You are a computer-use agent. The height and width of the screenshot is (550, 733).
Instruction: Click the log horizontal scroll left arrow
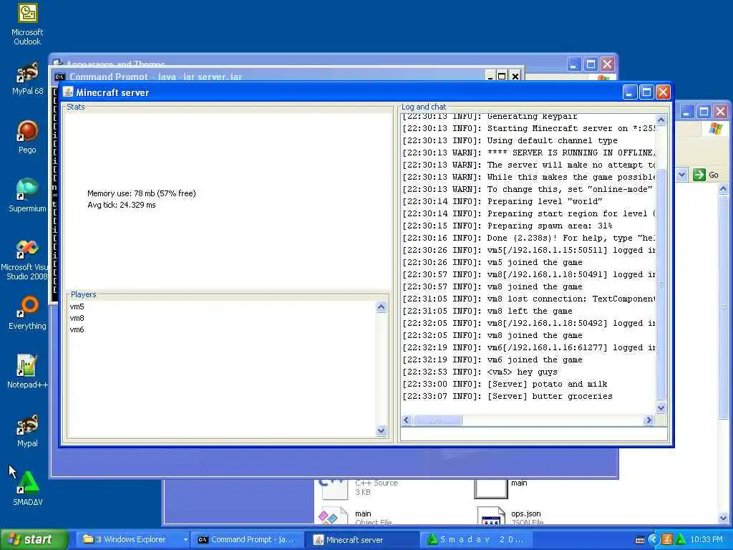(x=407, y=420)
